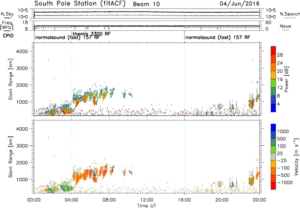Click the '24' tick on Power colorbar
Screen dimensions: 300x208
coord(280,63)
